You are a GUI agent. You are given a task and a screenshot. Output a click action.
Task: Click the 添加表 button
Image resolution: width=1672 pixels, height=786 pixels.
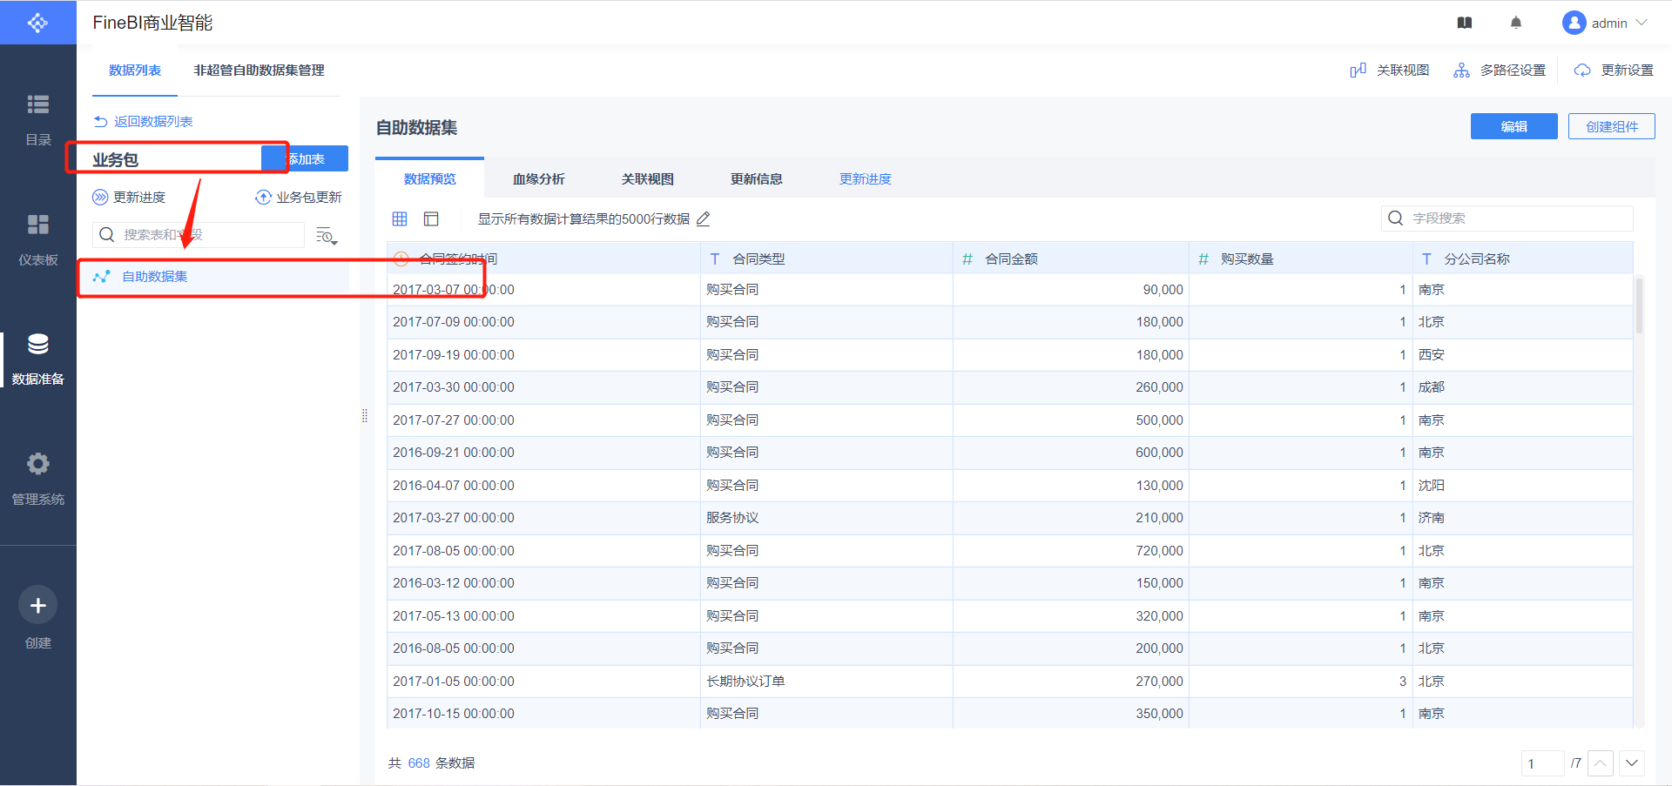click(x=305, y=158)
